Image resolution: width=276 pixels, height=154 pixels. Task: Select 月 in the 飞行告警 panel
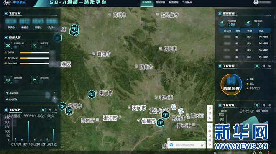pyautogui.click(x=263, y=66)
